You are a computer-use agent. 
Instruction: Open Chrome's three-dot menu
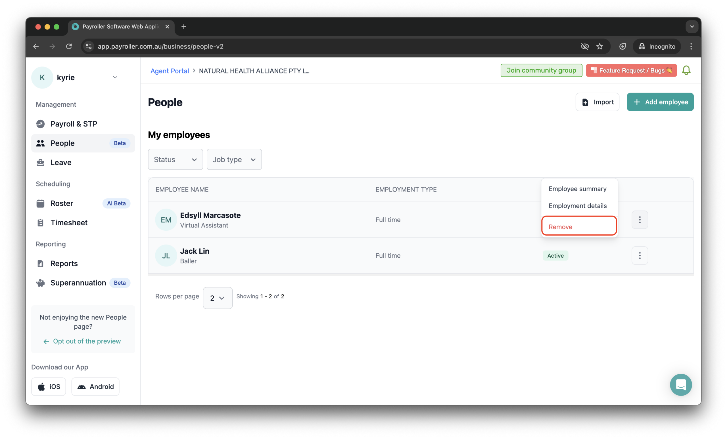point(691,46)
